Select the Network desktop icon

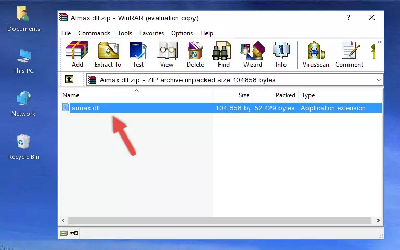click(x=23, y=104)
